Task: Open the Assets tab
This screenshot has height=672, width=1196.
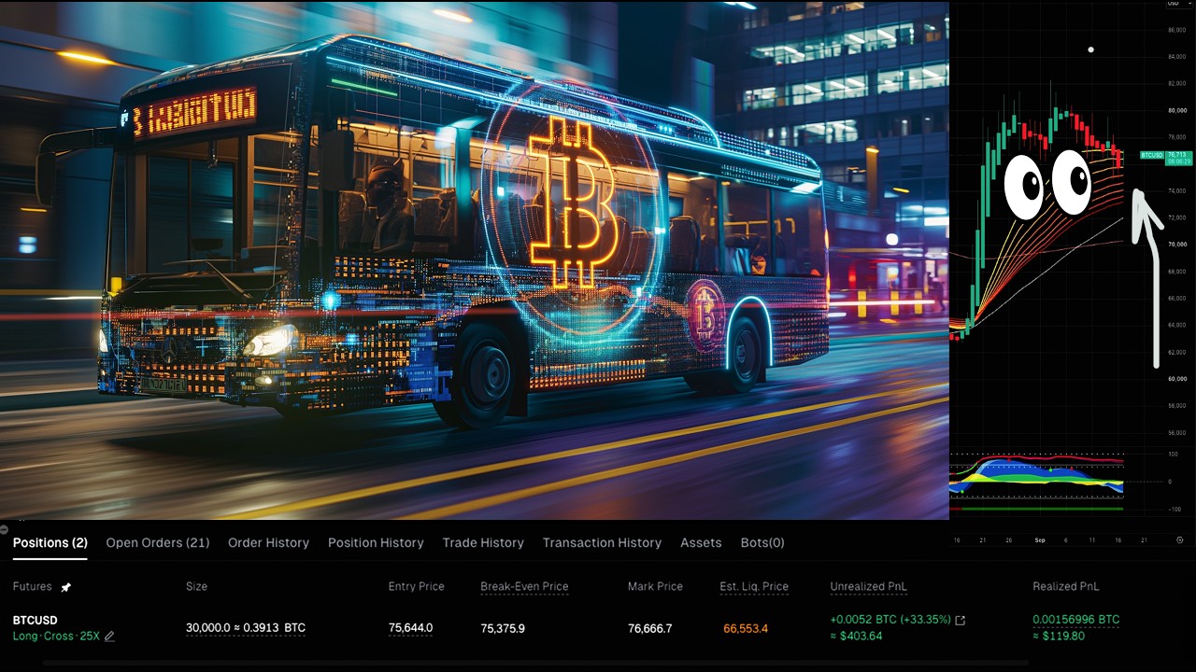Action: (701, 542)
